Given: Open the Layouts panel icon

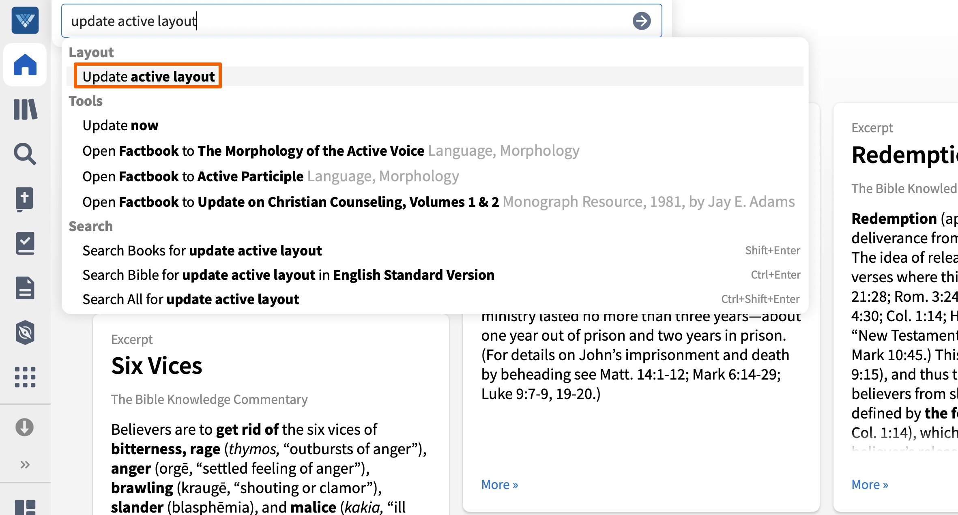Looking at the screenshot, I should (x=25, y=507).
